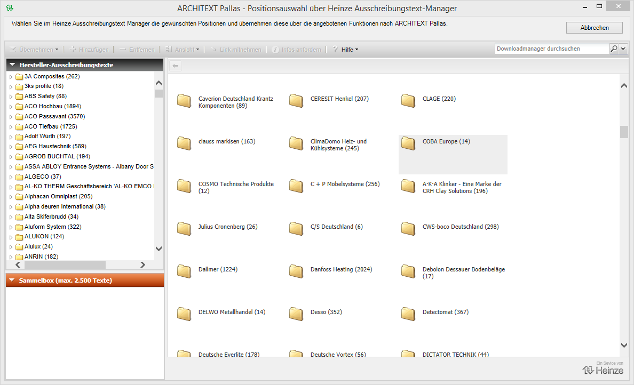The width and height of the screenshot is (634, 385).
Task: Expand the 3A Composites tree node
Action: 11,77
